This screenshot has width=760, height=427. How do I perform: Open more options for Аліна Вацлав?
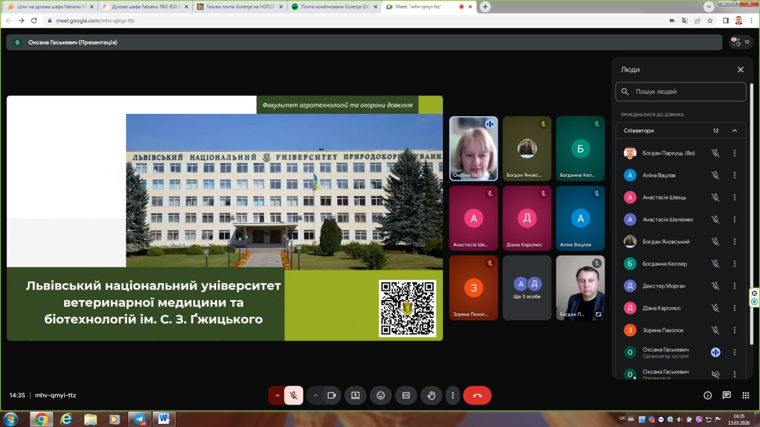tap(734, 176)
